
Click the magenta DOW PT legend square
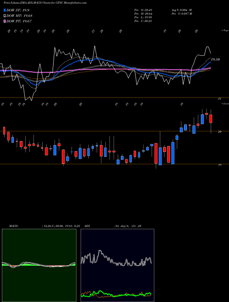5,21
